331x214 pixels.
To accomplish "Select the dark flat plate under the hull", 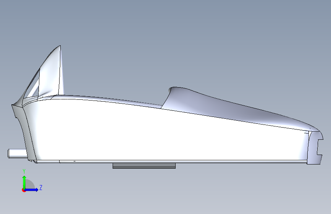I will pyautogui.click(x=144, y=166).
